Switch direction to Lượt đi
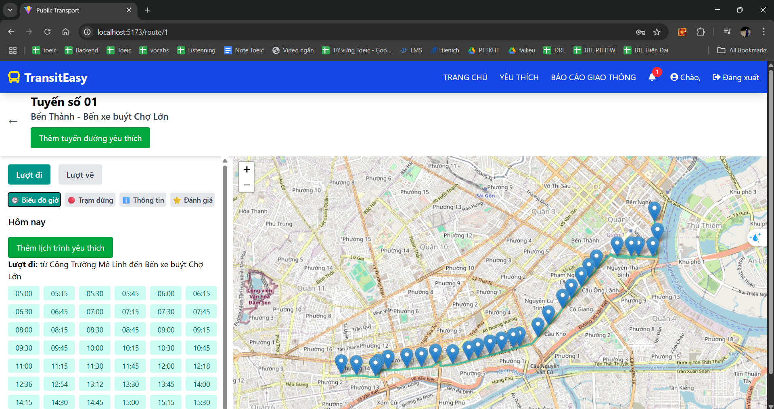 29,175
